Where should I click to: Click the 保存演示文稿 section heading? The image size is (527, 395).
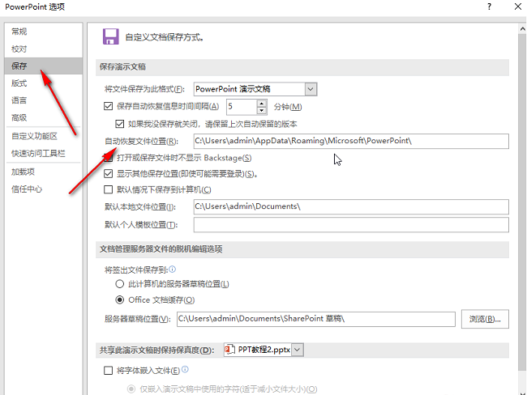pos(122,67)
